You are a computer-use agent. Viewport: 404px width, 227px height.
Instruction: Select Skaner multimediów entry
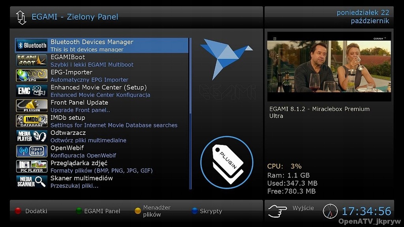102,182
